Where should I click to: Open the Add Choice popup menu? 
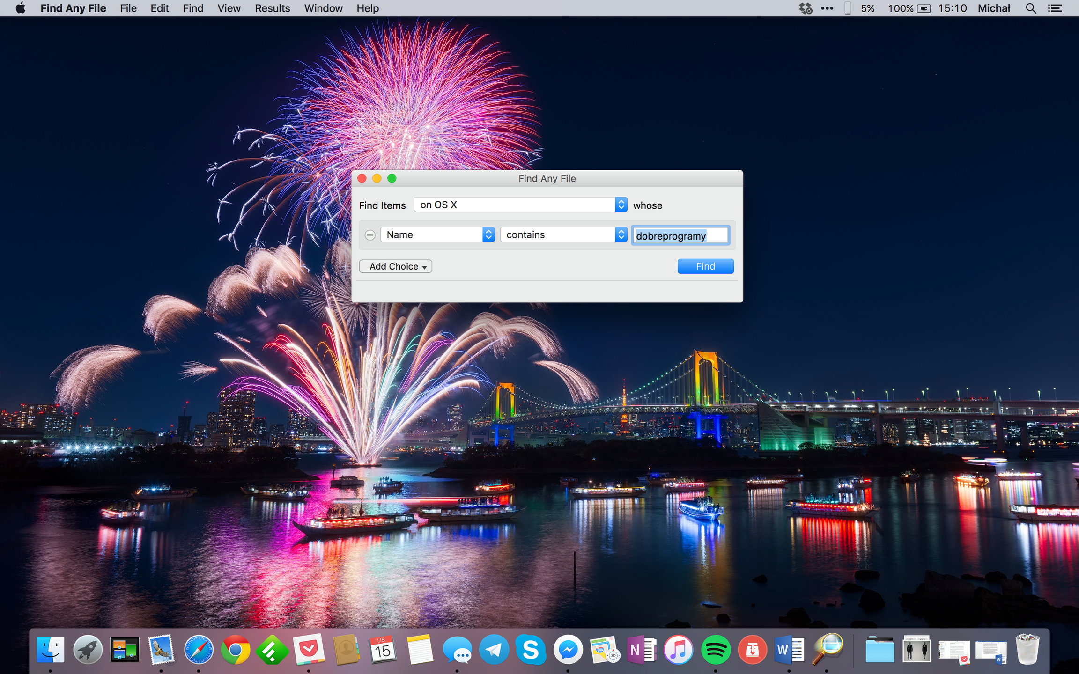pos(395,266)
